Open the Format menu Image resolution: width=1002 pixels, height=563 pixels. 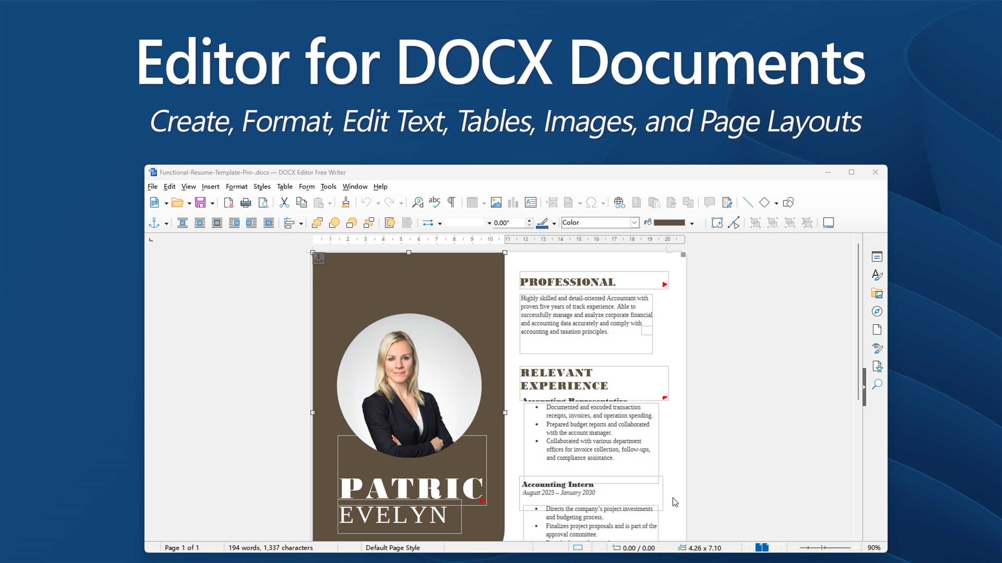[236, 186]
